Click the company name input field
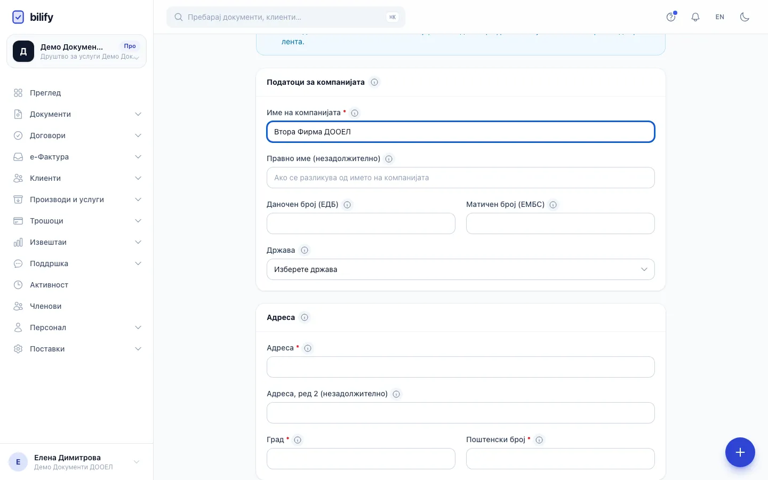Viewport: 768px width, 480px height. 461,132
